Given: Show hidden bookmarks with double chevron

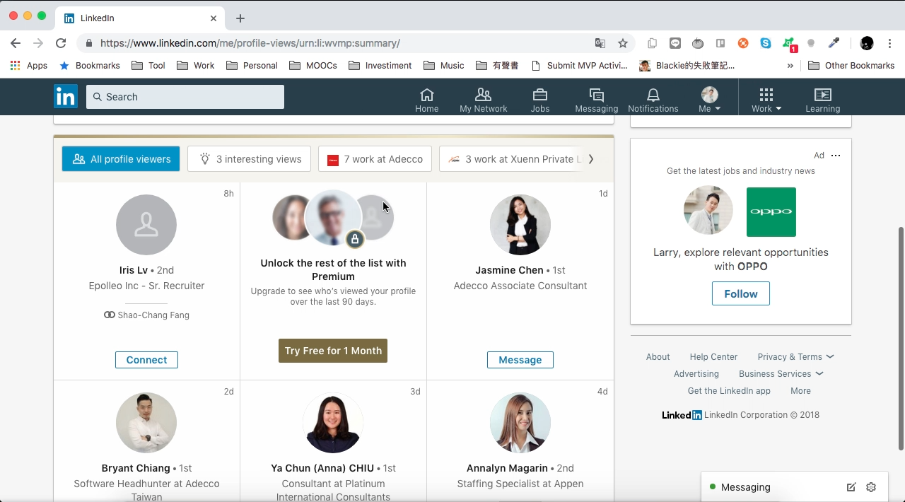Looking at the screenshot, I should point(790,66).
